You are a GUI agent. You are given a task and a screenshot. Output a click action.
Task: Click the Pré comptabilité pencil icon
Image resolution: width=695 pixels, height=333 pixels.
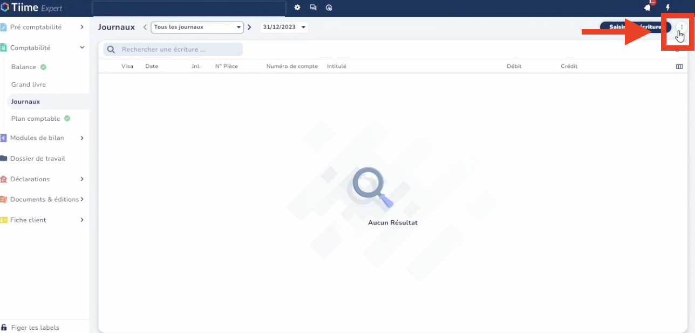3,27
